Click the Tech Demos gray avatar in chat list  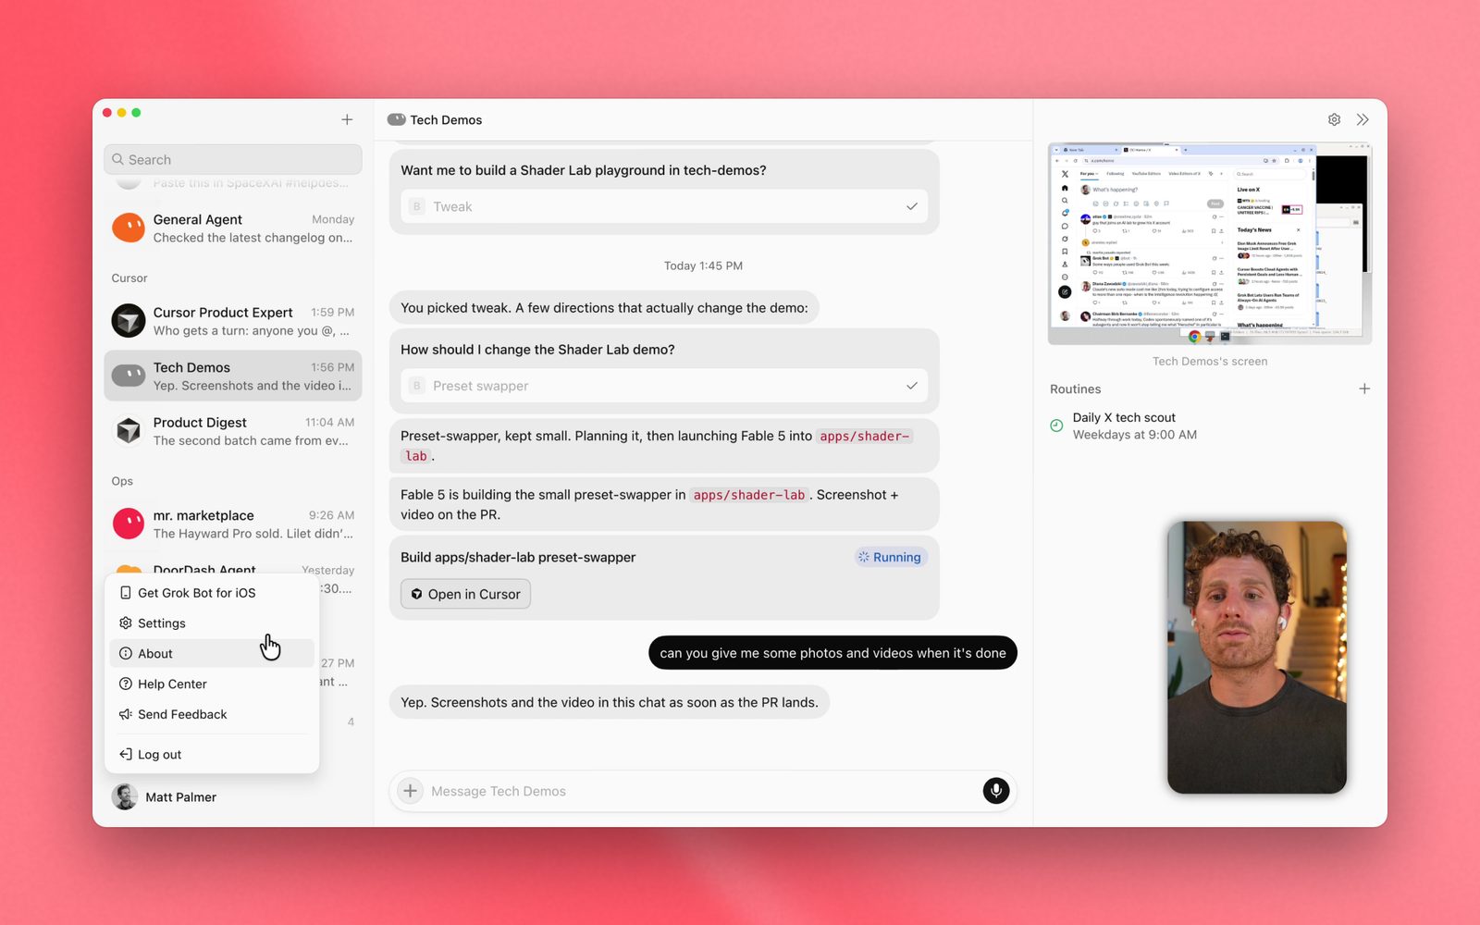[x=129, y=376]
